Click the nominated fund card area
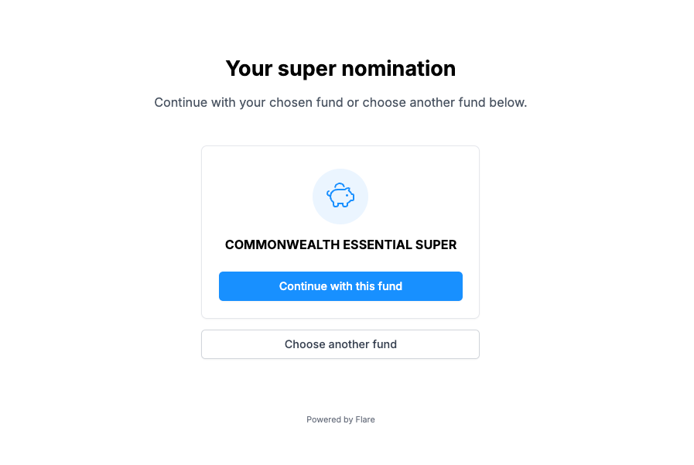Viewport: 694px width, 465px height. [340, 232]
